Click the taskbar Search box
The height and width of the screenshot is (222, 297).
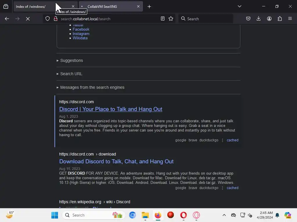[x=94, y=215]
